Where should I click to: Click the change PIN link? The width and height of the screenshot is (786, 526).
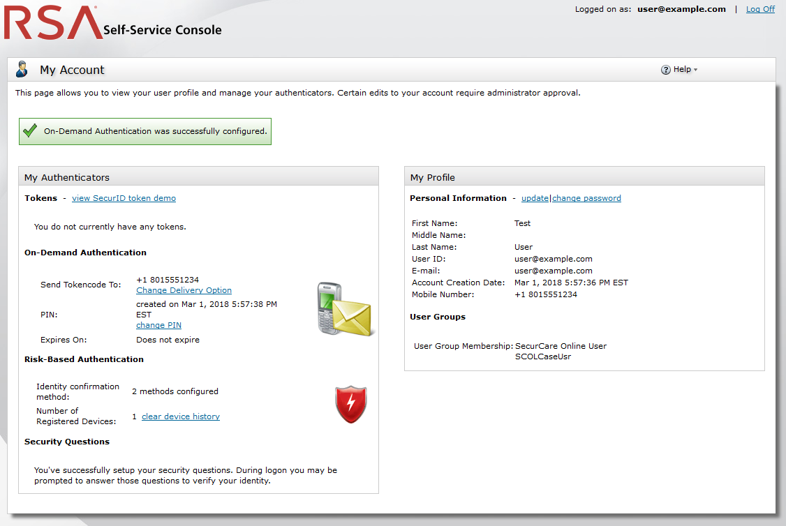point(158,325)
